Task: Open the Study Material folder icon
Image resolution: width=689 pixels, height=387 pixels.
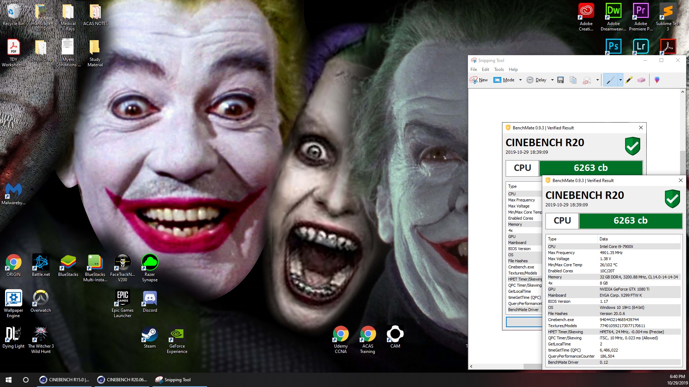Action: 95,53
